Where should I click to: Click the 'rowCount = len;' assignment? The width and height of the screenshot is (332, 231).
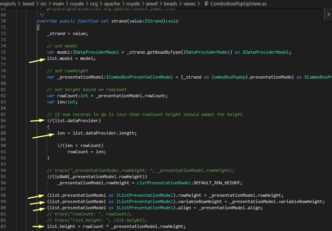[87, 152]
